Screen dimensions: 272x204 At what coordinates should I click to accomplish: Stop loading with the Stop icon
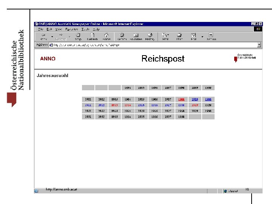coord(78,37)
